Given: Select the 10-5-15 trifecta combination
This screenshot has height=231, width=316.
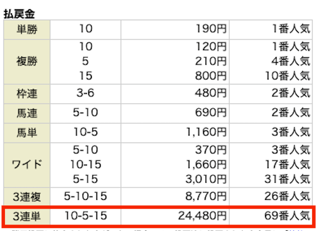Looking at the screenshot, I should point(85,216).
